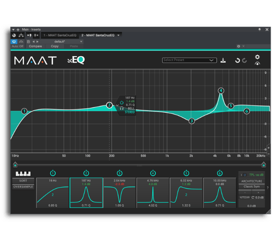Click the SORT button
The image size is (272, 246).
click(23, 181)
